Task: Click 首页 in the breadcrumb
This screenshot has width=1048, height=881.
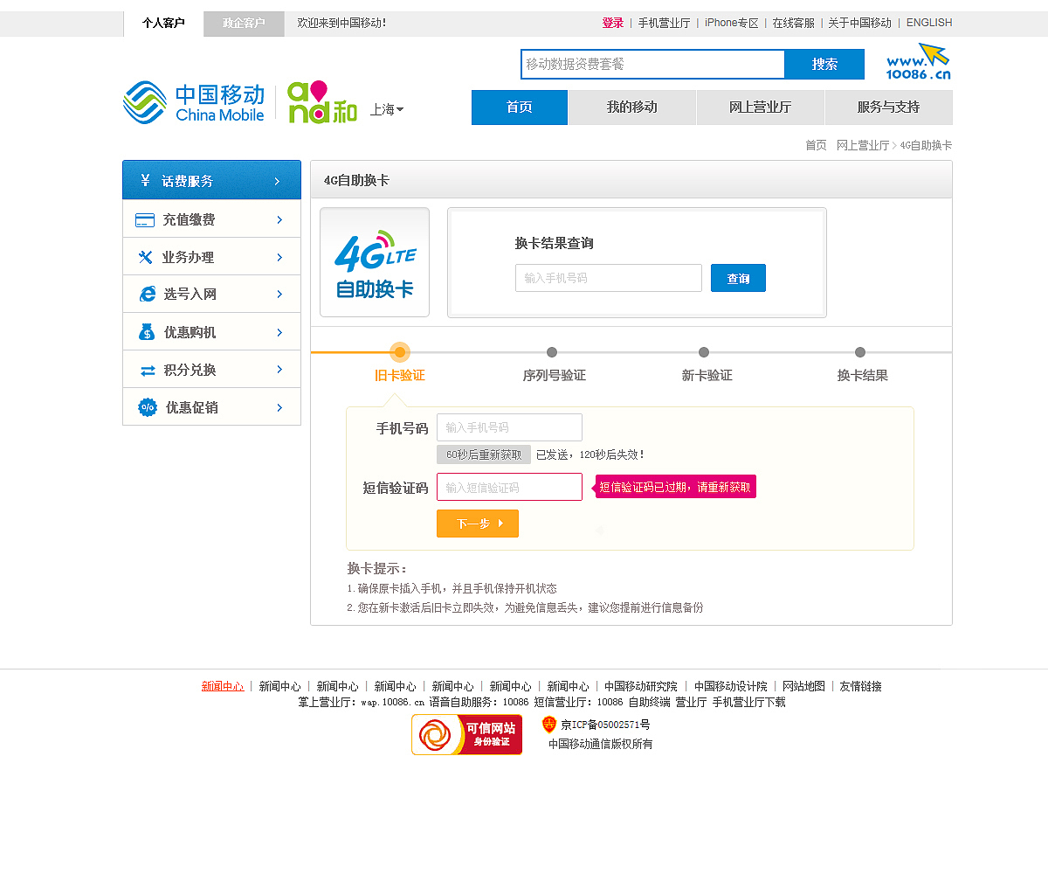Action: coord(816,145)
